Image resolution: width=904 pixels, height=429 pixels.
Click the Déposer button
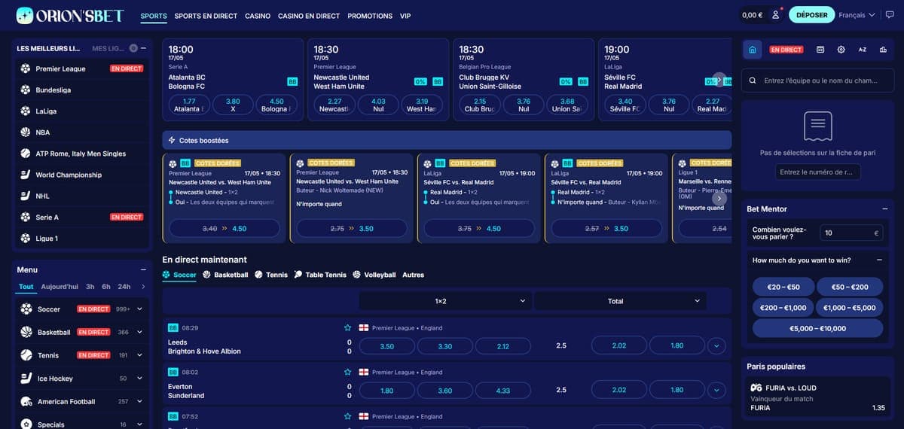812,15
